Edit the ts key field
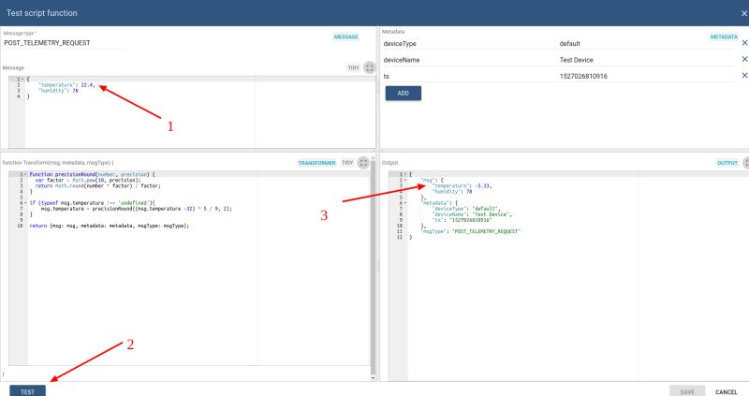 point(469,76)
